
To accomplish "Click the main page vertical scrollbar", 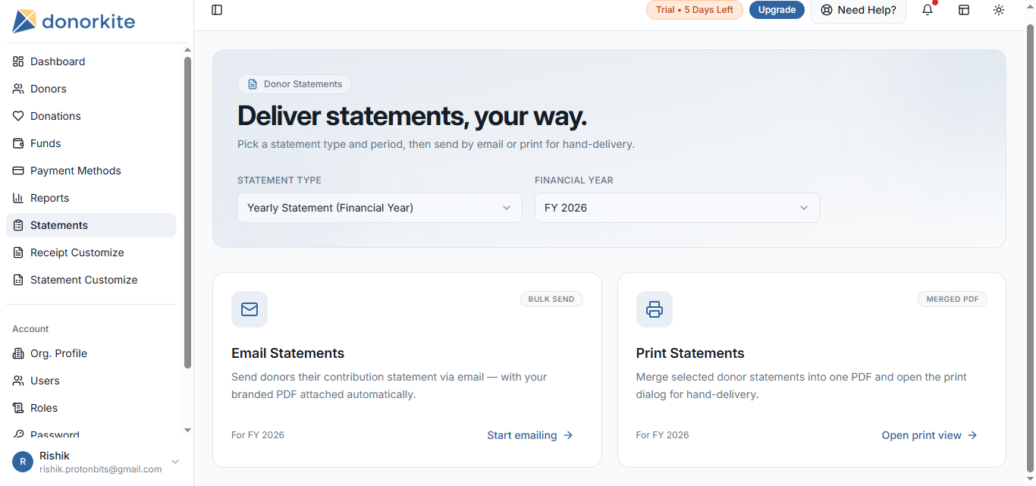I will (1030, 247).
